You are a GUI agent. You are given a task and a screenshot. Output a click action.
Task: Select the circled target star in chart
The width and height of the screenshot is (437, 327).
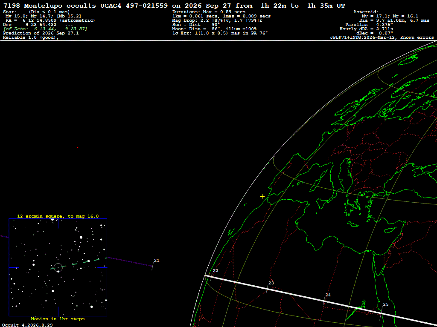(x=58, y=267)
